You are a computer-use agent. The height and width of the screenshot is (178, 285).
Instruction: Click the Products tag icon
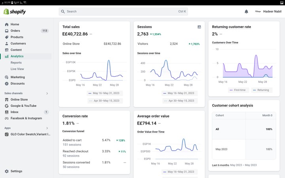[x=7, y=37]
